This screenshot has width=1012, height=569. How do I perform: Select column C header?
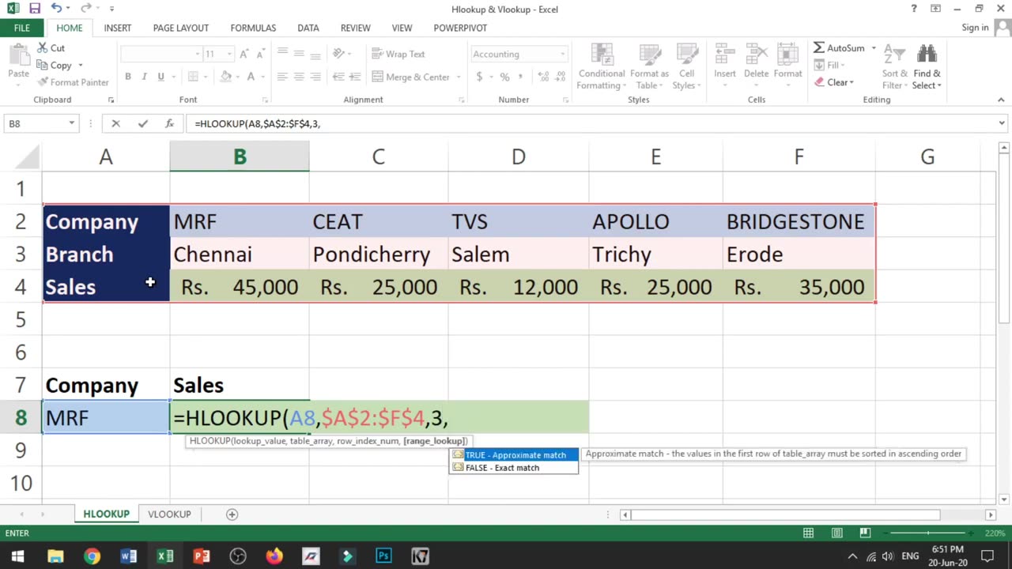coord(379,156)
